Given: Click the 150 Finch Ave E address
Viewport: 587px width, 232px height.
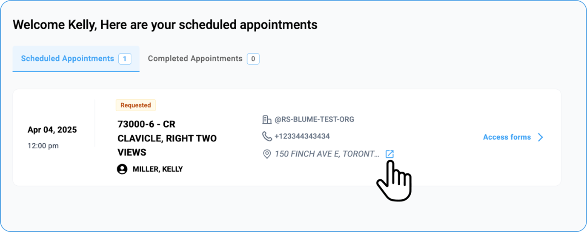Looking at the screenshot, I should (326, 154).
